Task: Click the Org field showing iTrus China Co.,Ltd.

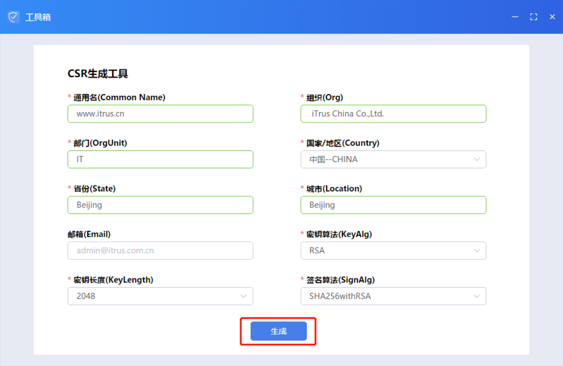Action: 393,113
